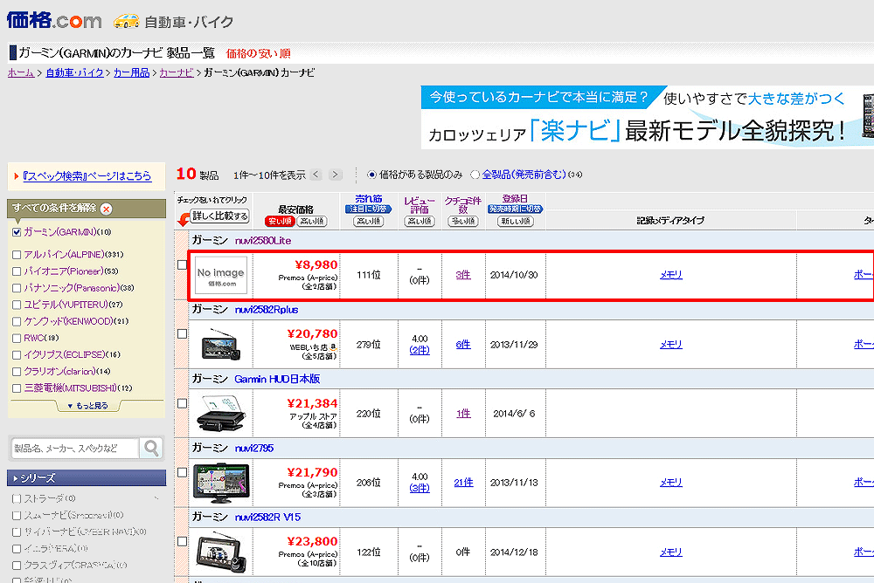Open the カーナビ breadcrumb link
This screenshot has width=874, height=583.
coord(177,72)
